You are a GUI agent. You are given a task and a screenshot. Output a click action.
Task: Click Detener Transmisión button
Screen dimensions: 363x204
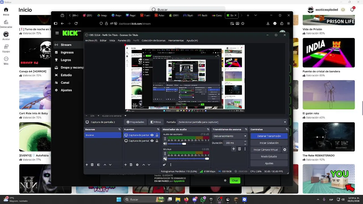pos(269,136)
